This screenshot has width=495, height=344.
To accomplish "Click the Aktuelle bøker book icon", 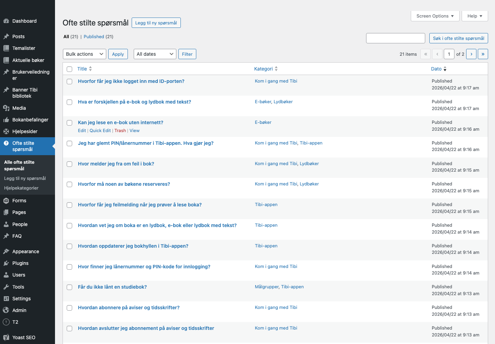I will tap(6, 60).
